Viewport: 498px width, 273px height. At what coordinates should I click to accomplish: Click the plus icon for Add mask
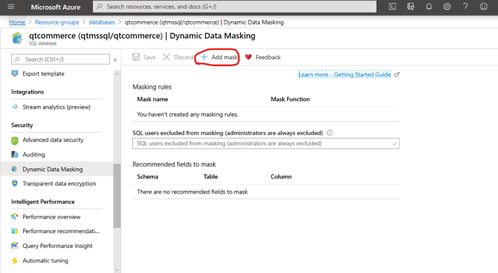pyautogui.click(x=204, y=57)
